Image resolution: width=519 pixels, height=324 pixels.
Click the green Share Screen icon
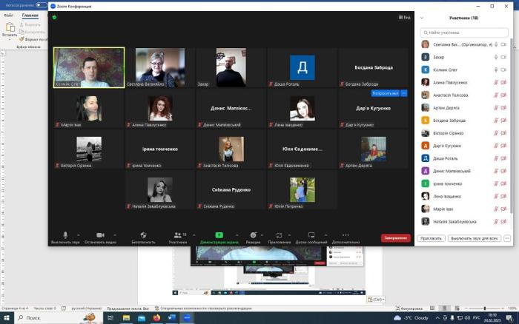[x=219, y=235]
